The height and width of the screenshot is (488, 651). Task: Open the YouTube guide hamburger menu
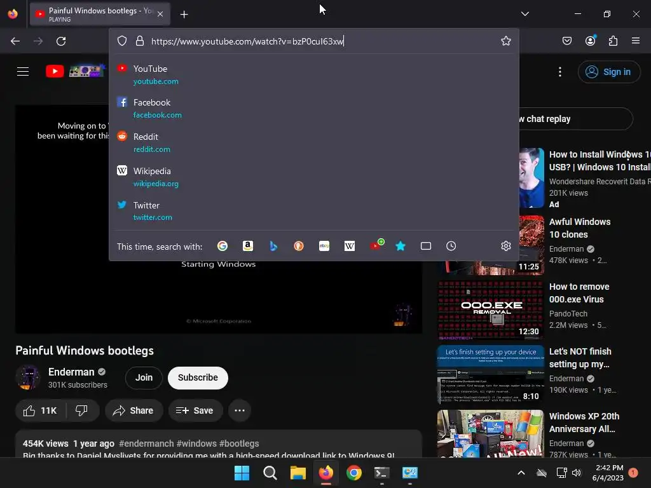click(x=23, y=71)
